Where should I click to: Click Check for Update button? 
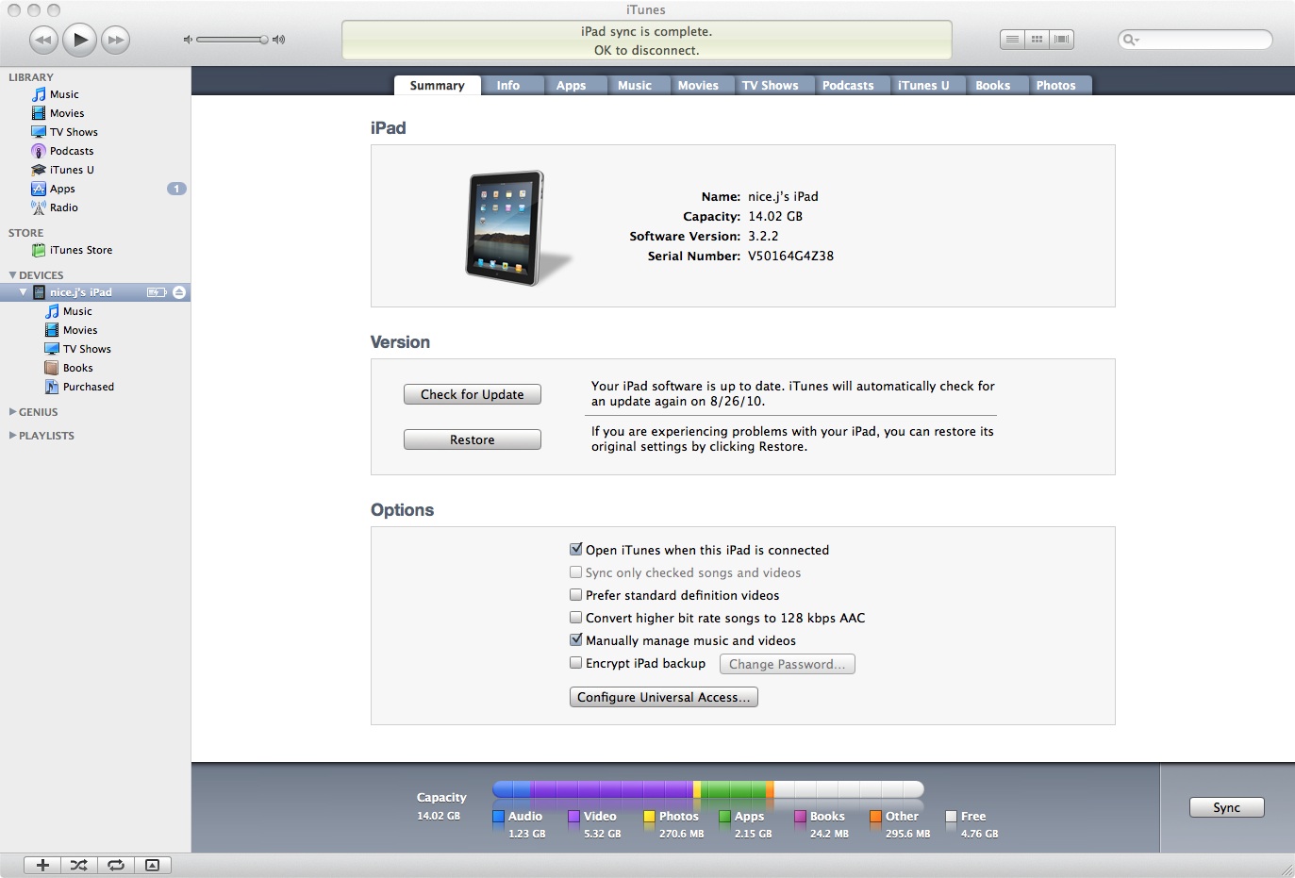point(473,394)
